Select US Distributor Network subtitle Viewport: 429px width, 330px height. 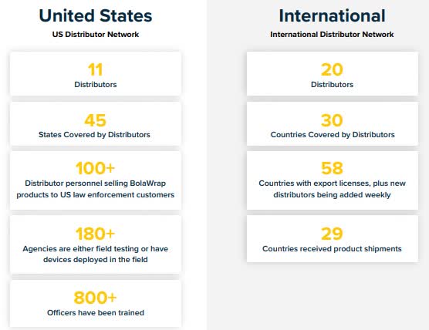pyautogui.click(x=96, y=35)
